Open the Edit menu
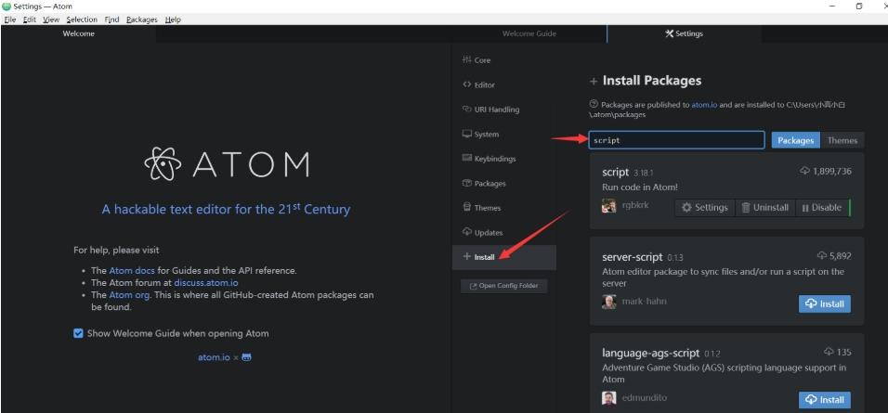The image size is (888, 413). tap(30, 19)
